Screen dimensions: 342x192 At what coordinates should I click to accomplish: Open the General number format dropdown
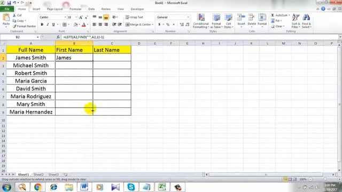click(188, 17)
